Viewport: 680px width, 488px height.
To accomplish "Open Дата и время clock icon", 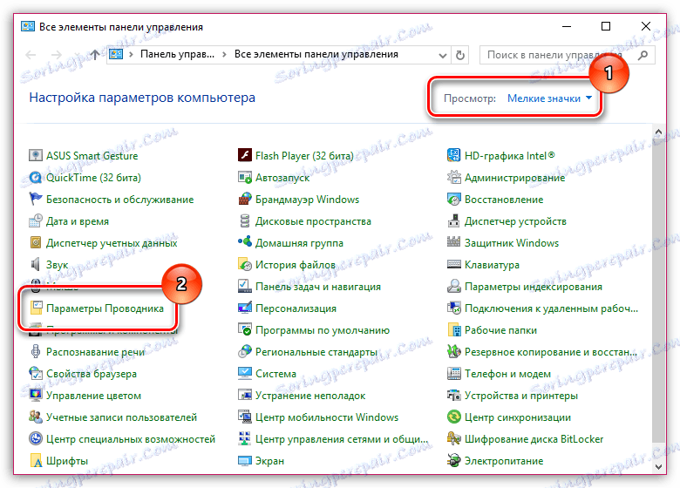I will 35,220.
